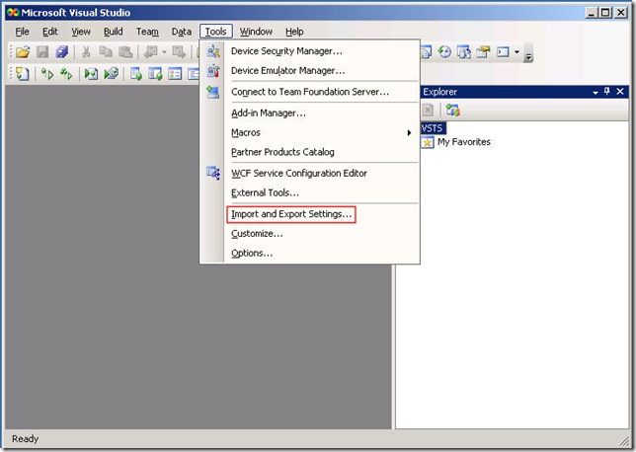This screenshot has width=636, height=452.
Task: Open the File menu
Action: click(22, 32)
